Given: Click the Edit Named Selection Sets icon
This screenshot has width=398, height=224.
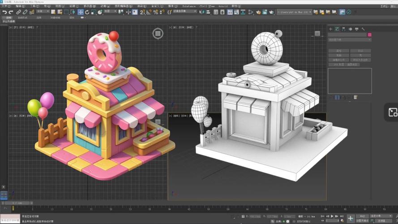Looking at the screenshot, I should (x=169, y=12).
